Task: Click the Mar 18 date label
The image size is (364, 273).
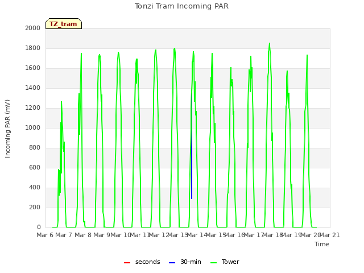Action: 272,235
